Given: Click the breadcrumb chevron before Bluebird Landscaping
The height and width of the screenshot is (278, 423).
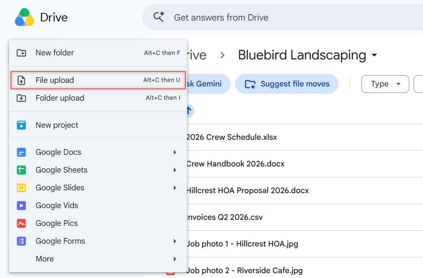Looking at the screenshot, I should [x=222, y=55].
